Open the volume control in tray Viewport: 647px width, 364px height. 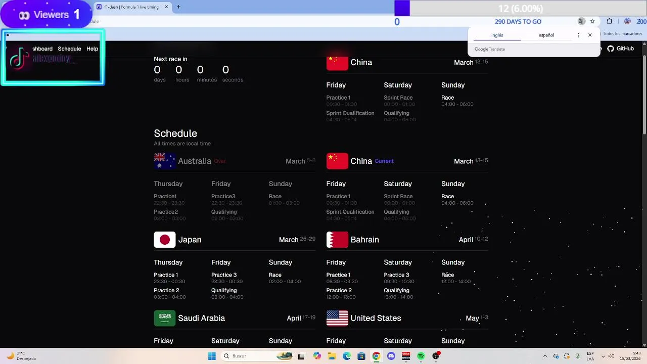[x=611, y=356]
